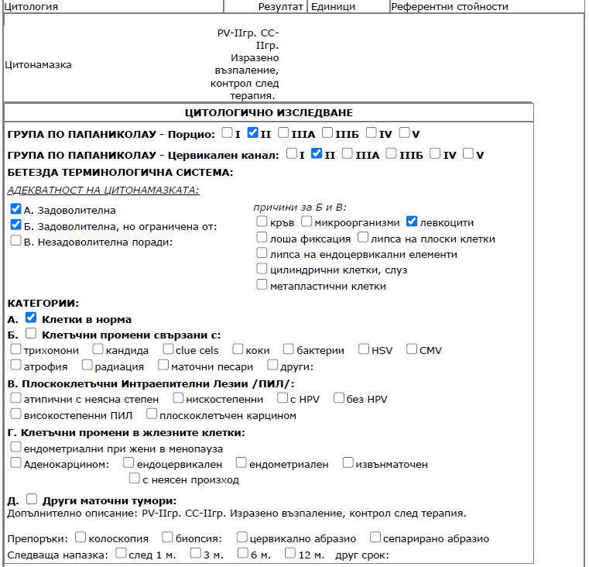This screenshot has width=589, height=567.
Task: Check next smear '12 м.' box
Action: click(x=290, y=554)
